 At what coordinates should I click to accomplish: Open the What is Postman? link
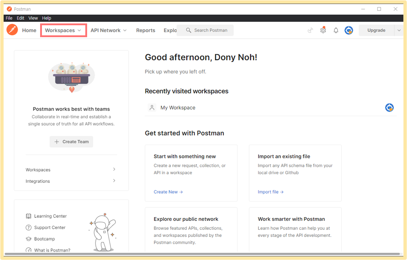pyautogui.click(x=52, y=250)
